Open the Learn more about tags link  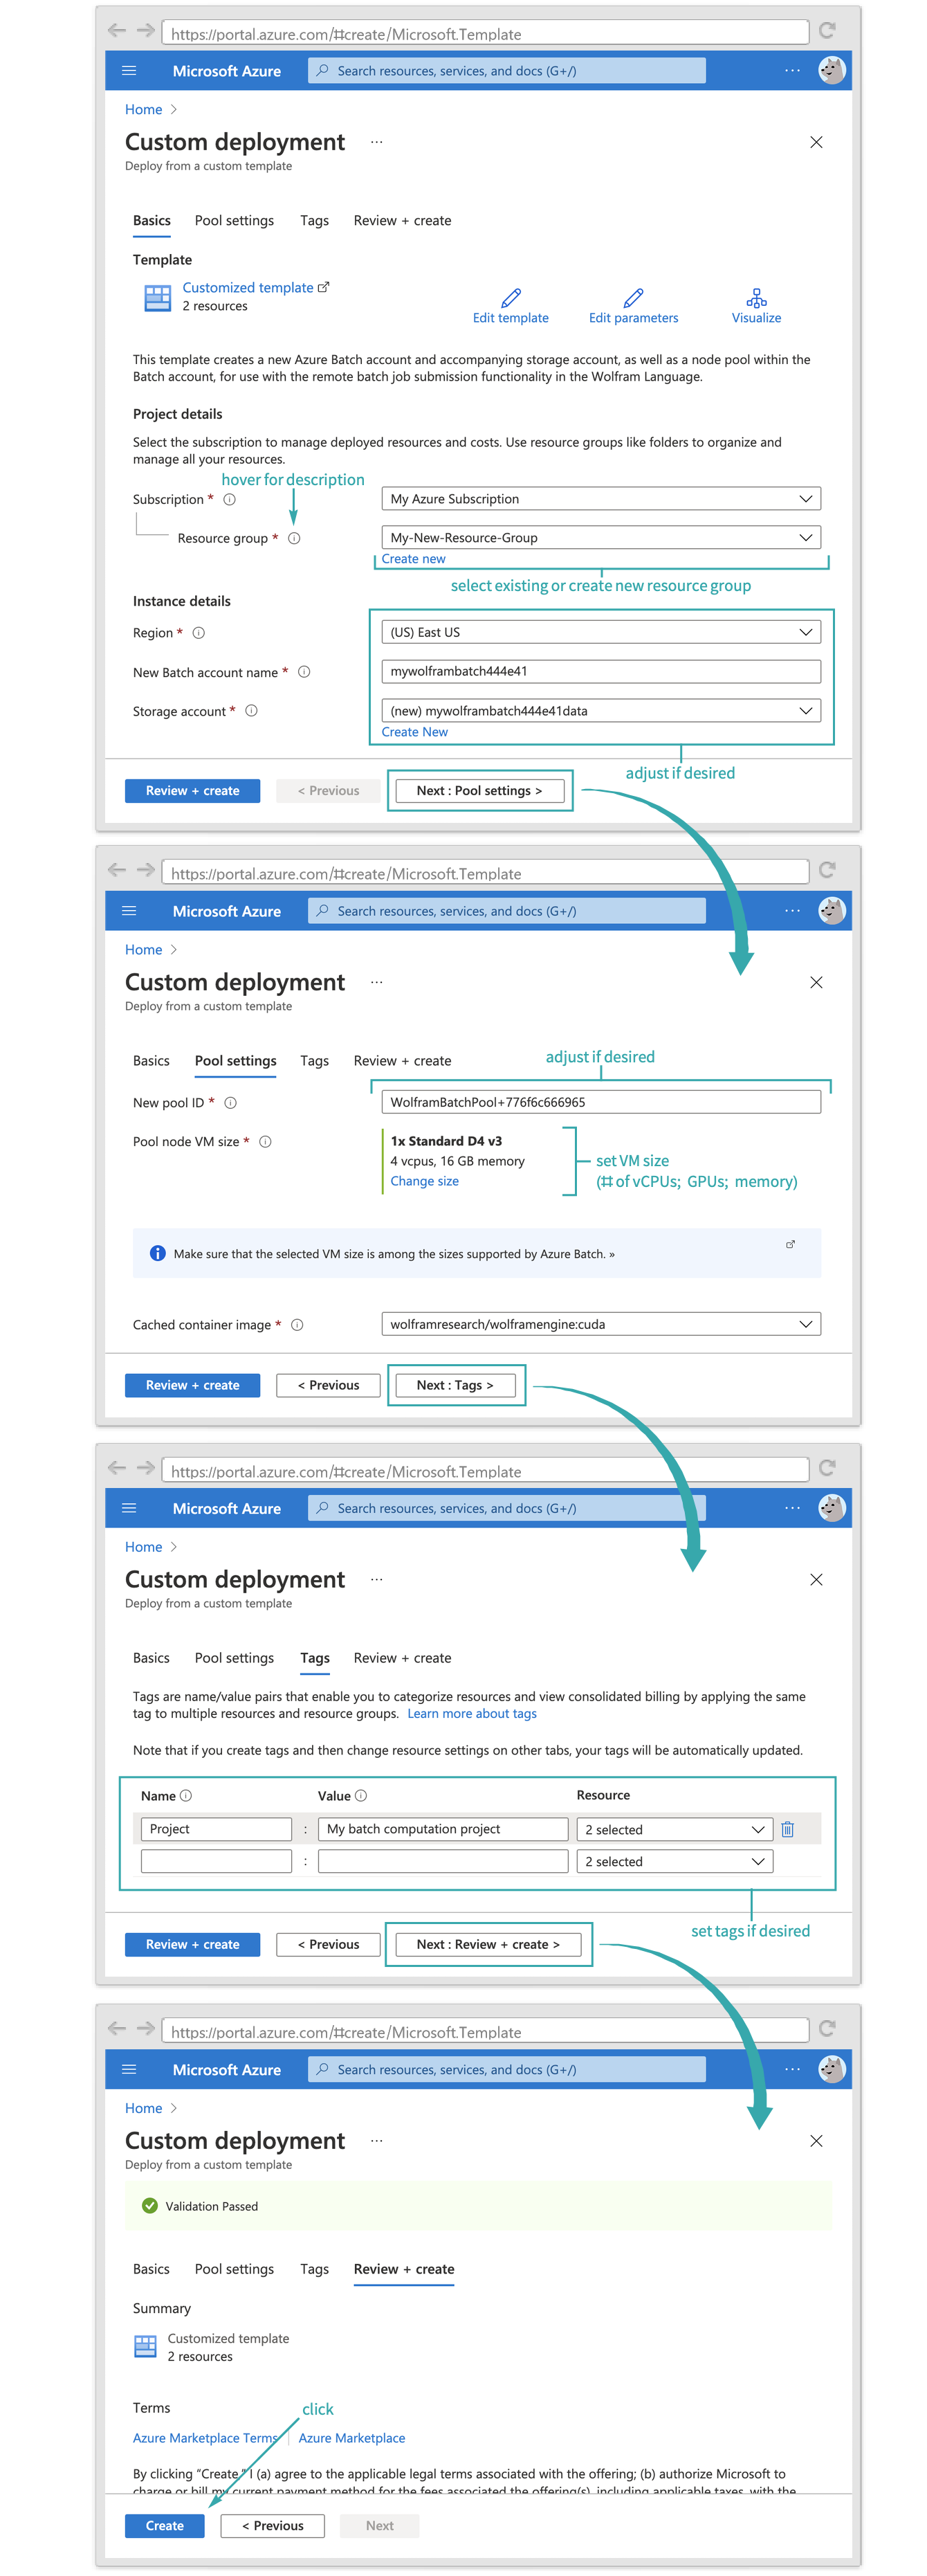click(472, 1713)
